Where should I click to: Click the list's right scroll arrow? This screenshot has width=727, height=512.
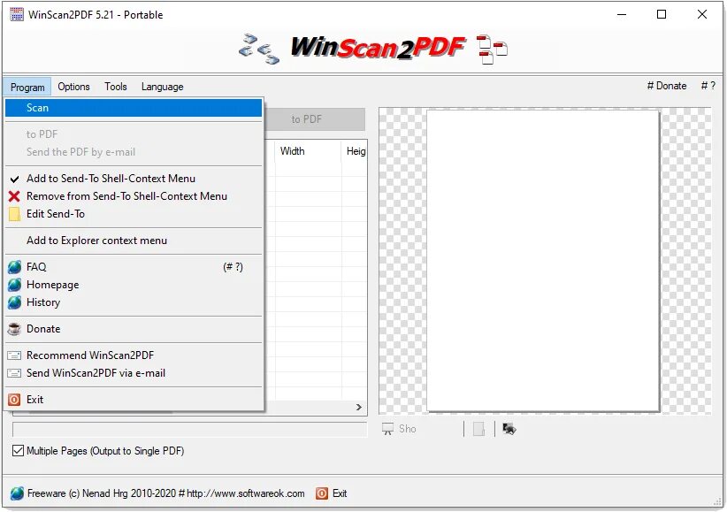click(359, 407)
